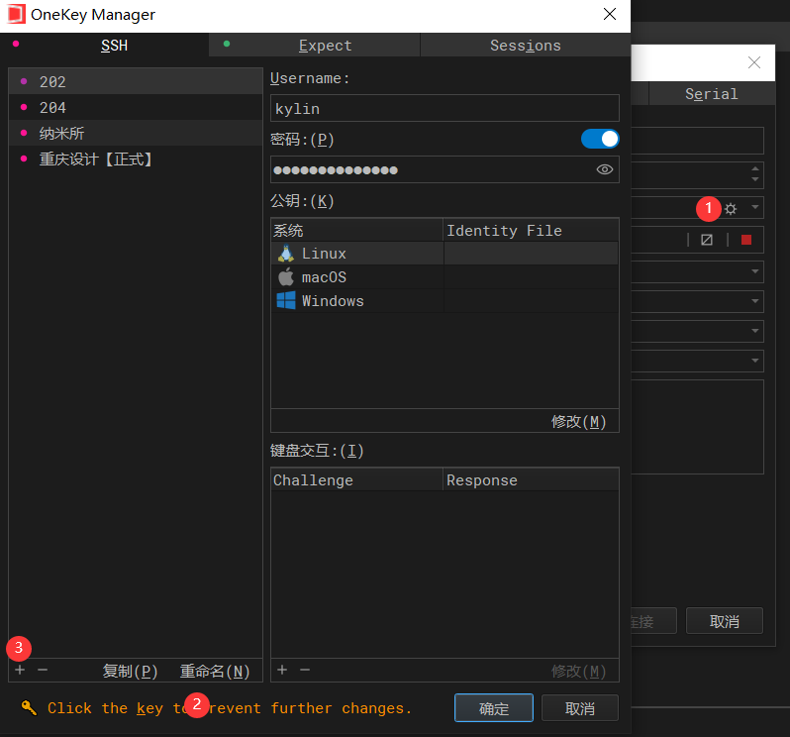Click the key lock icon
Viewport: 790px width, 737px height.
(x=29, y=707)
